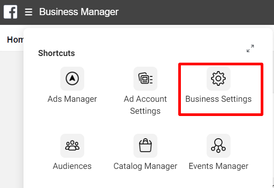This screenshot has width=274, height=188.
Task: Select the Audiences text label
Action: coord(72,166)
